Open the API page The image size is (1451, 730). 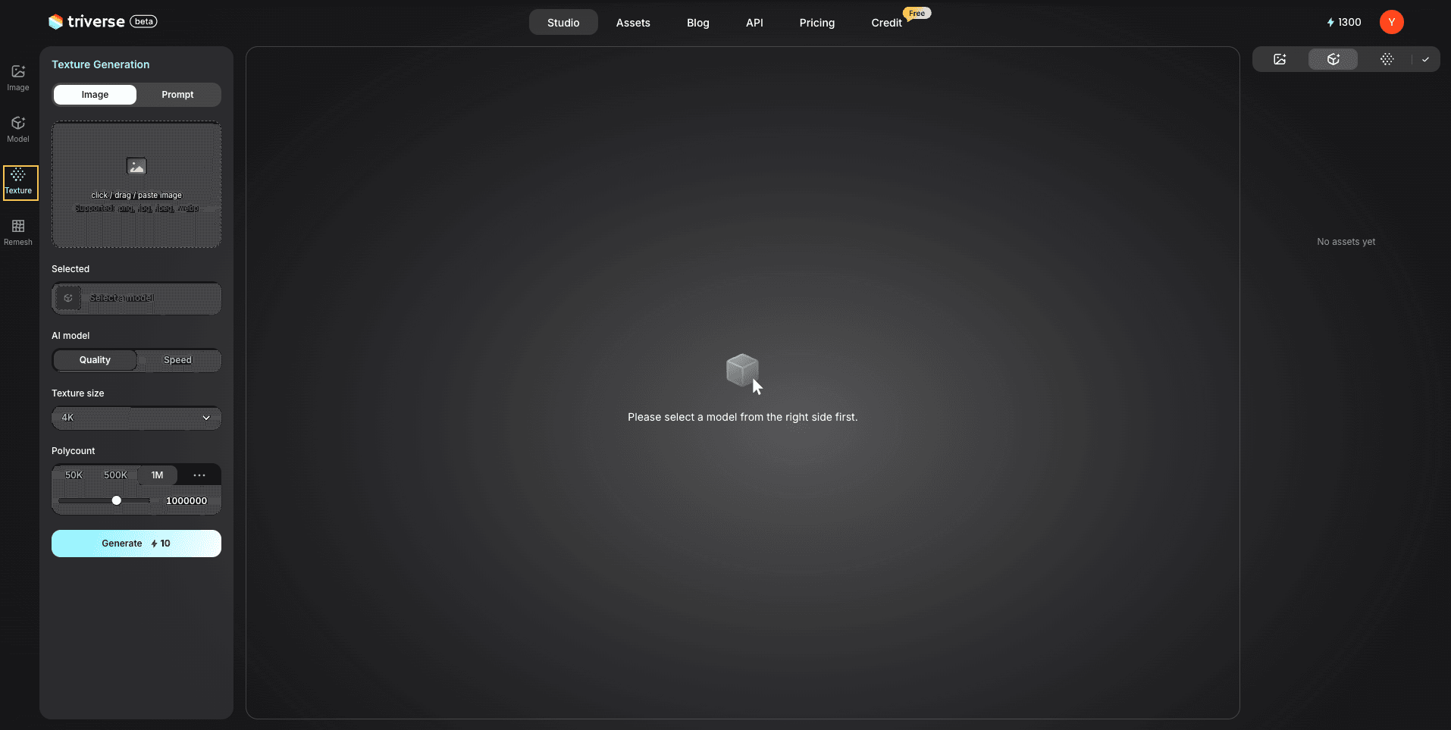pyautogui.click(x=754, y=23)
